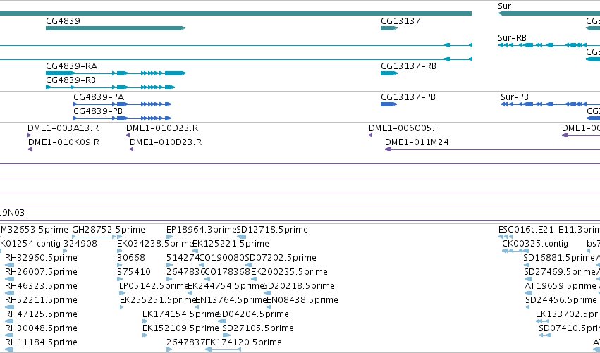Image resolution: width=600 pixels, height=353 pixels.
Task: Click the RH47125.5prime EST label
Action: pos(41,314)
